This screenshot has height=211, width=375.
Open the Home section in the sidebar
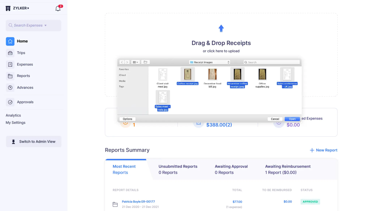click(x=22, y=41)
